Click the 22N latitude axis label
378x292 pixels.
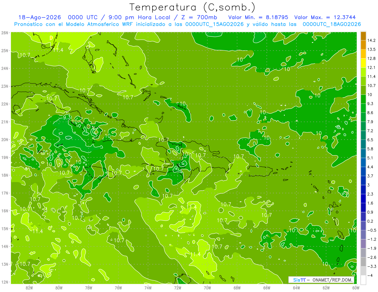point(5,104)
